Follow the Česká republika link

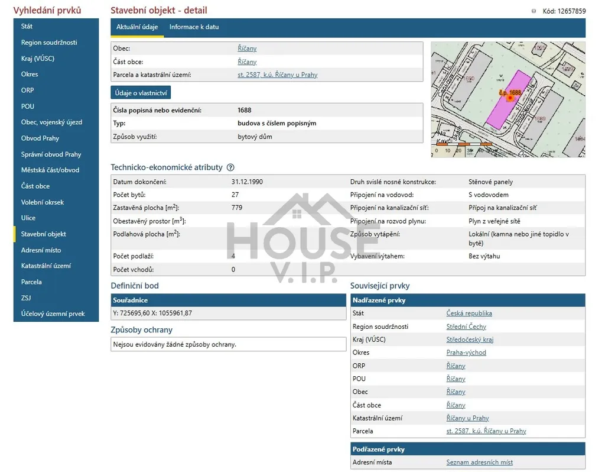(x=469, y=313)
